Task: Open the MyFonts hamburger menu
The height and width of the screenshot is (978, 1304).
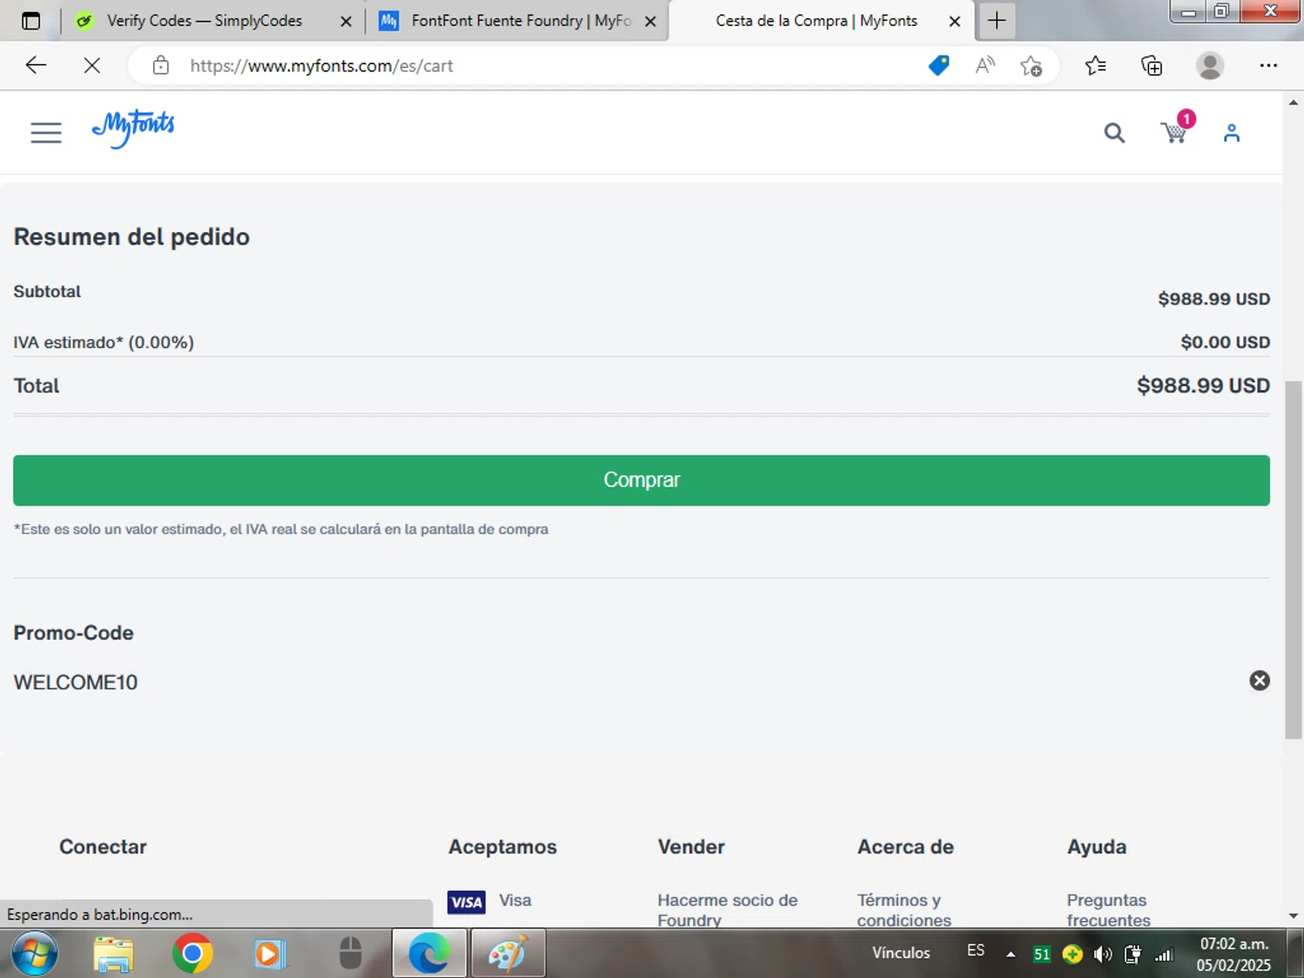Action: [x=46, y=132]
